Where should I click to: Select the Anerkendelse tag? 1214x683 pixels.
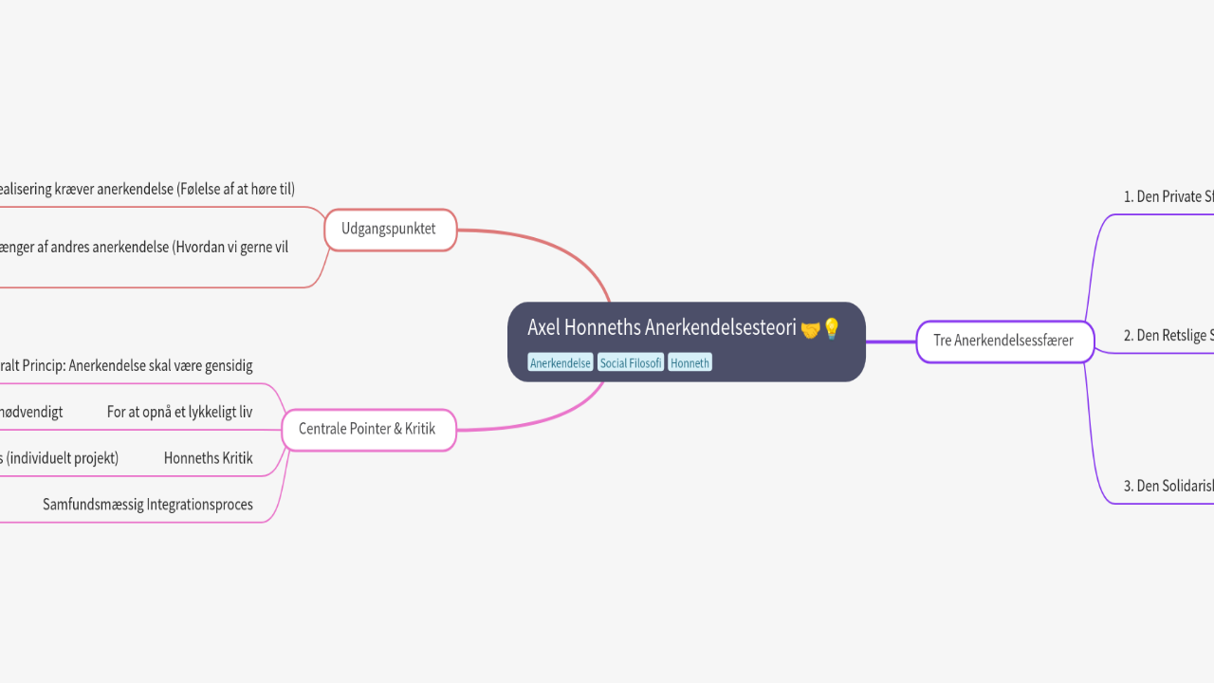[561, 363]
